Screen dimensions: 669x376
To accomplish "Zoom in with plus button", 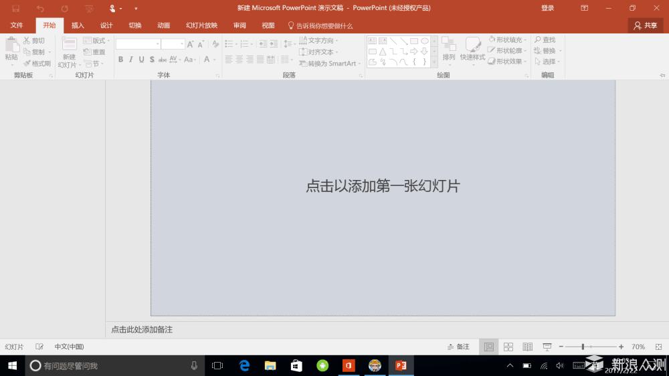I will (x=622, y=347).
